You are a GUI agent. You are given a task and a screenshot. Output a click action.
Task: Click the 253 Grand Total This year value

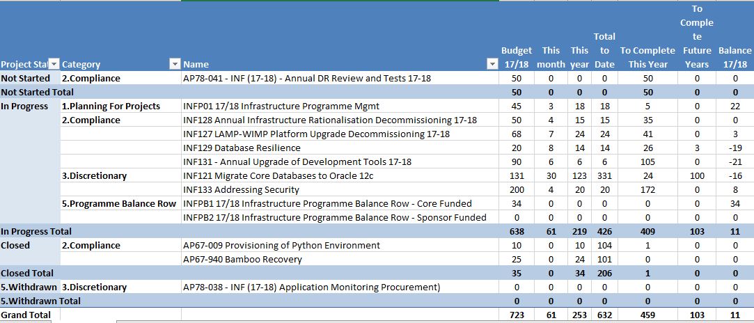click(579, 315)
